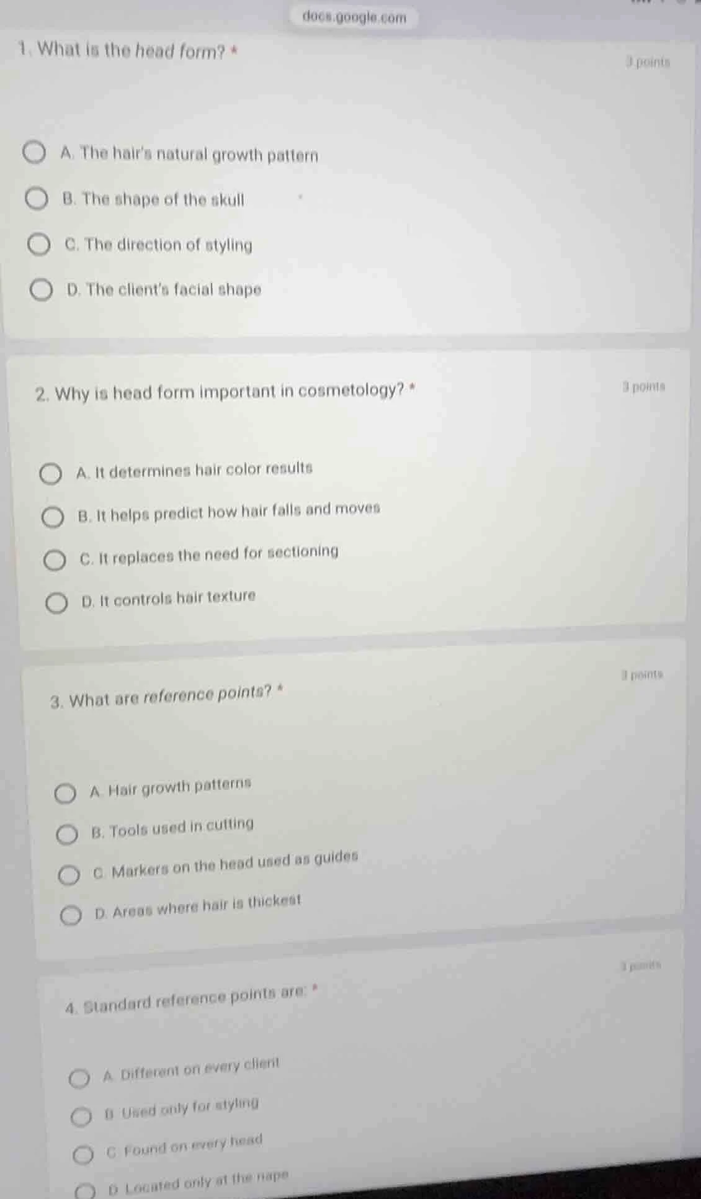The image size is (701, 1199).
Task: Click the docs.google.com address bar
Action: [354, 17]
